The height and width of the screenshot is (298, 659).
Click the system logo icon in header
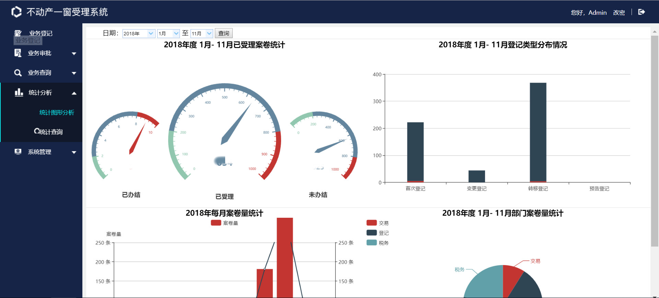(16, 12)
